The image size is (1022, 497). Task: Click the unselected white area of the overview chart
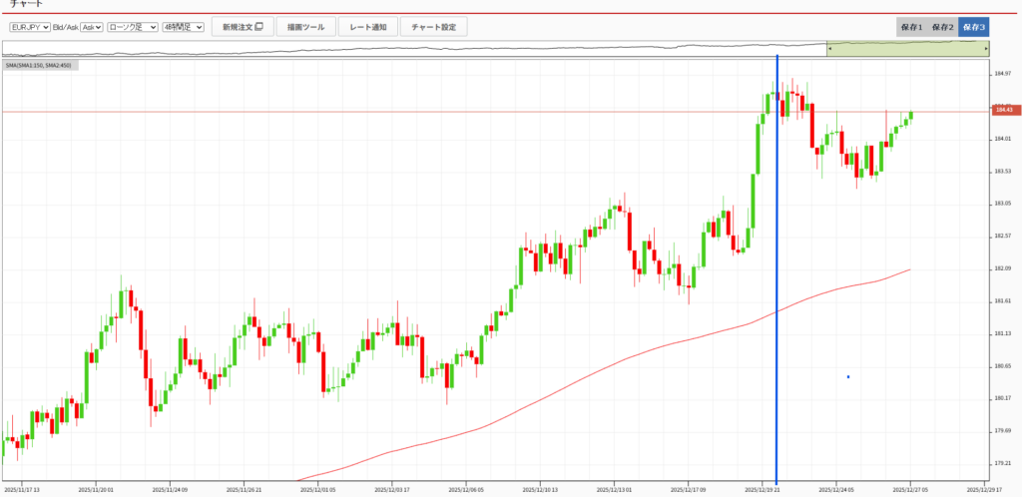click(x=399, y=48)
